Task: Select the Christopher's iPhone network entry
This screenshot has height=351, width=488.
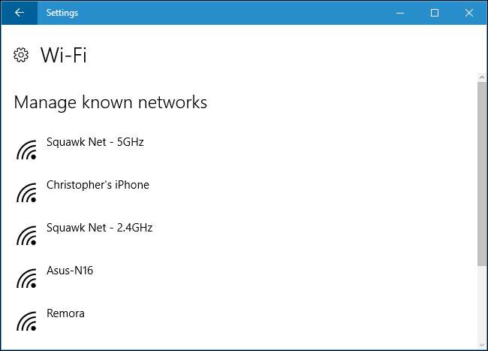Action: click(98, 185)
